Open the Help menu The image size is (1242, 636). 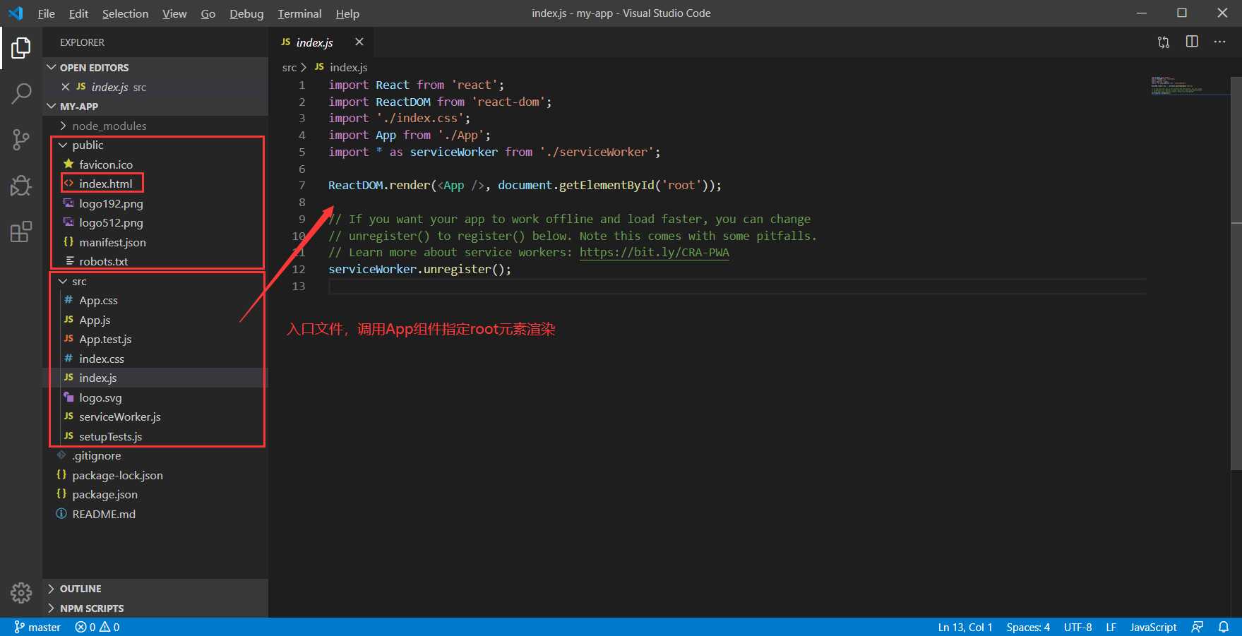click(x=347, y=13)
